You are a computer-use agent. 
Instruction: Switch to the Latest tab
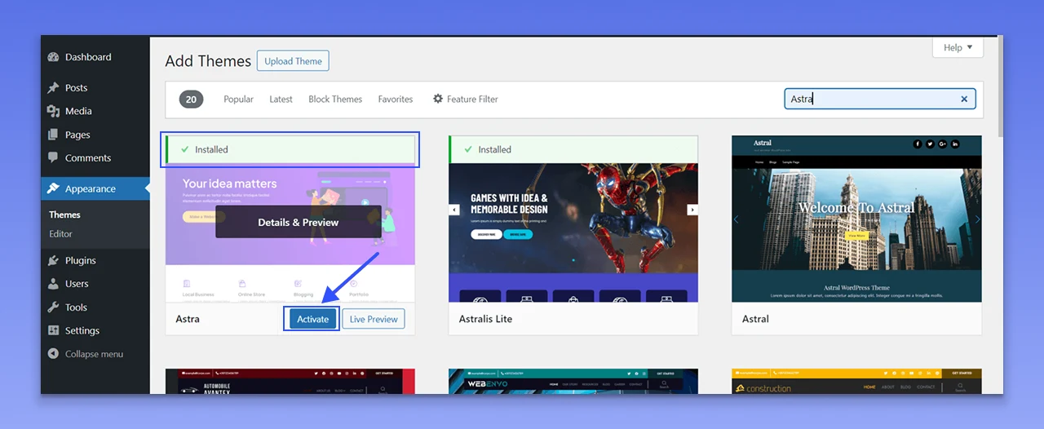281,99
